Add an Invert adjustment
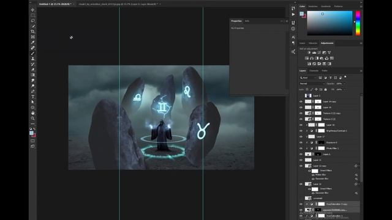The width and height of the screenshot is (392, 220). [x=309, y=64]
